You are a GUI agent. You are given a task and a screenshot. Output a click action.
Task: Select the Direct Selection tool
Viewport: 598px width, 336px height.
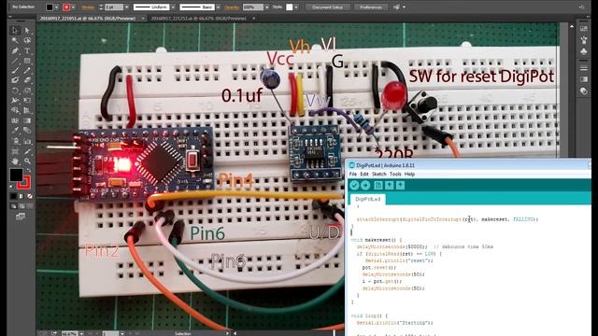27,31
